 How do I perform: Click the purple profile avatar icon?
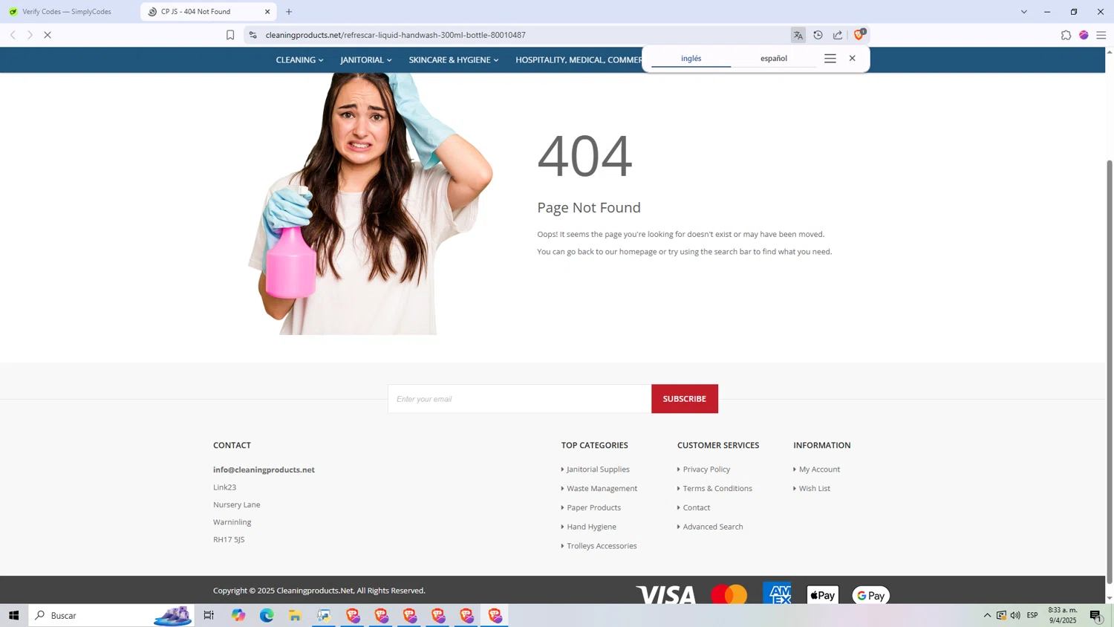1084,35
